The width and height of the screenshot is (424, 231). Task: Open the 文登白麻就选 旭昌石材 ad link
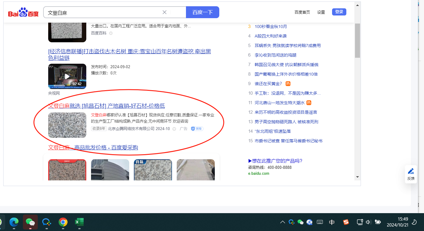click(107, 106)
